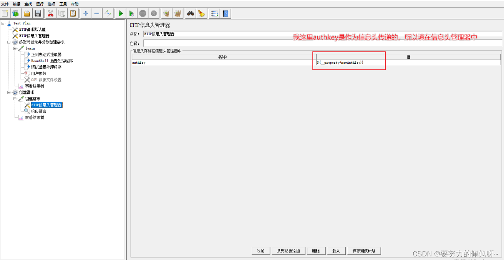The width and height of the screenshot is (504, 261).
Task: Click the ${__property(newAuthKey)} value cell
Action: [x=408, y=62]
